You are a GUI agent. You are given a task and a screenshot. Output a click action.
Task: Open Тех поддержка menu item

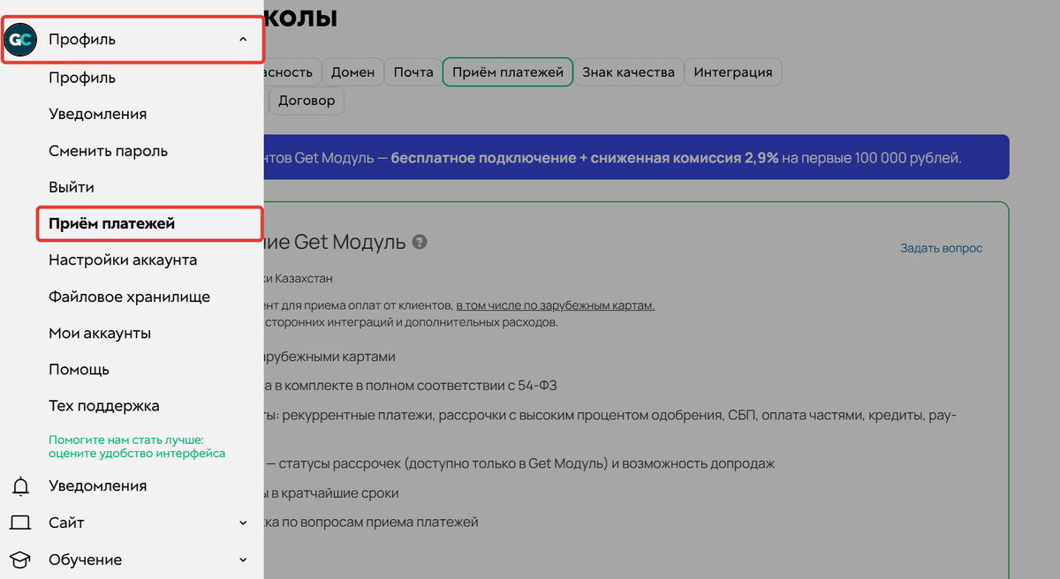pyautogui.click(x=104, y=406)
